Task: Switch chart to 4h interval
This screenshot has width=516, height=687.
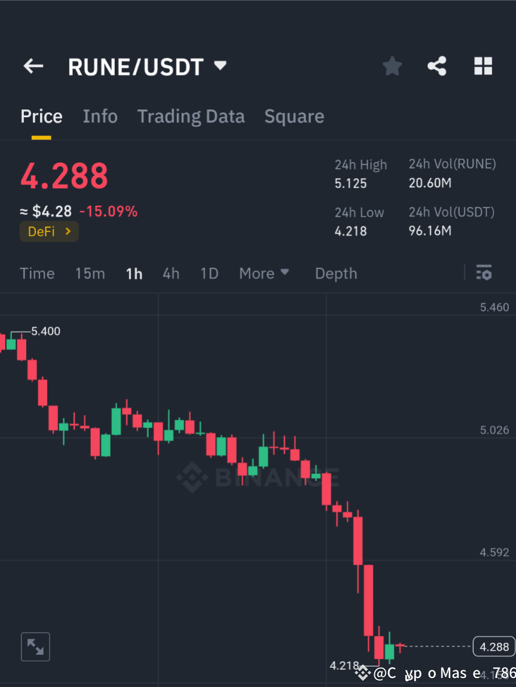Action: pos(171,273)
